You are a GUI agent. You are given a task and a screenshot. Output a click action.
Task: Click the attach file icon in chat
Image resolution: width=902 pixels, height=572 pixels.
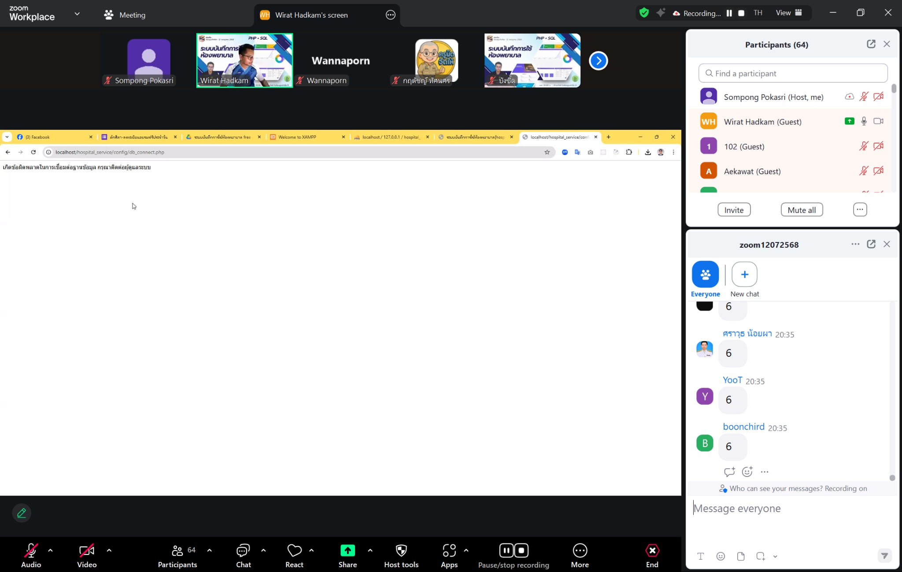tap(741, 556)
